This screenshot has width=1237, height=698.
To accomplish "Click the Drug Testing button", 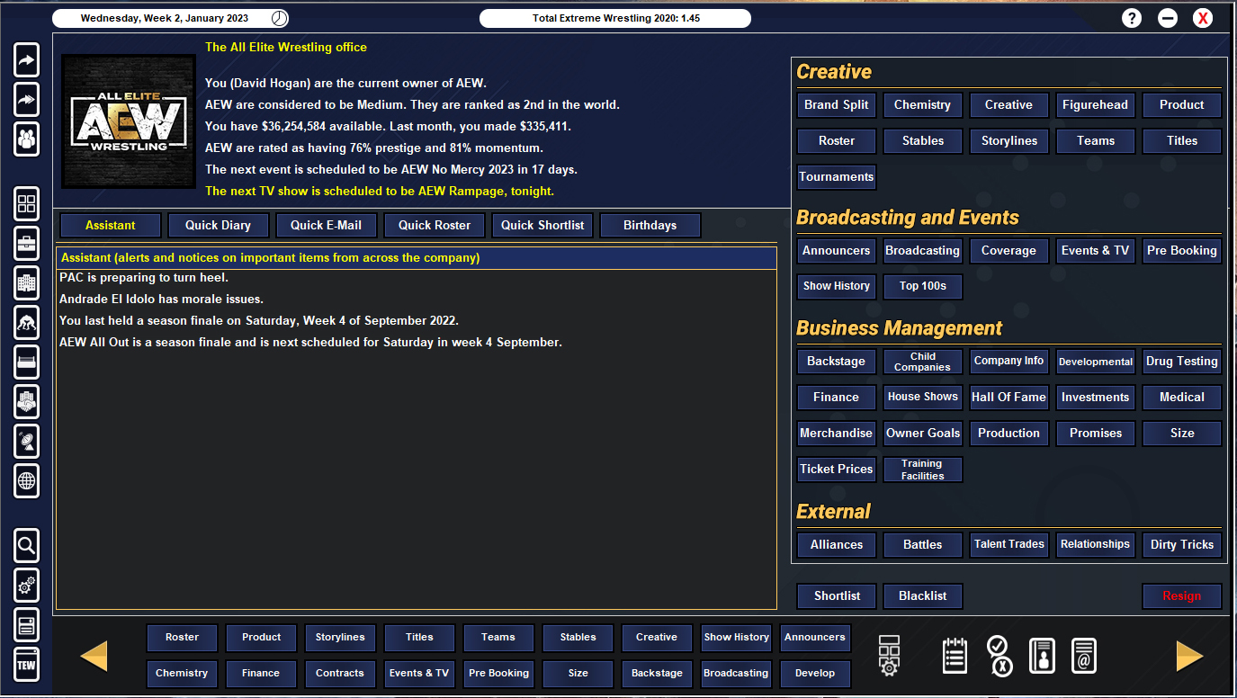I will coord(1181,362).
